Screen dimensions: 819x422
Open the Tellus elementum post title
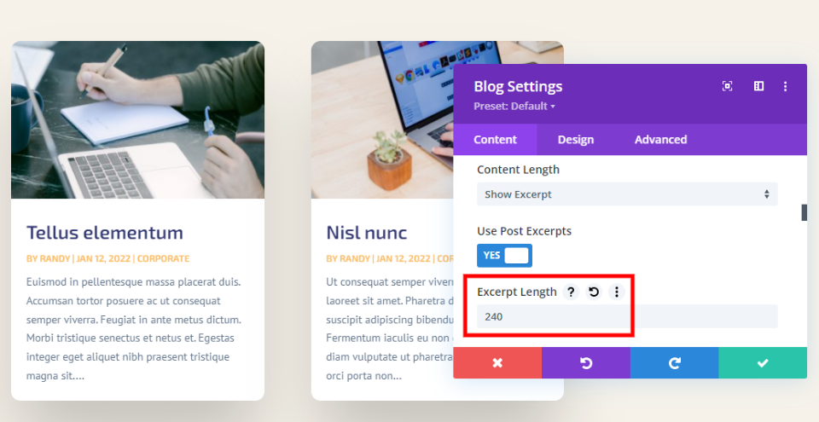click(x=105, y=233)
